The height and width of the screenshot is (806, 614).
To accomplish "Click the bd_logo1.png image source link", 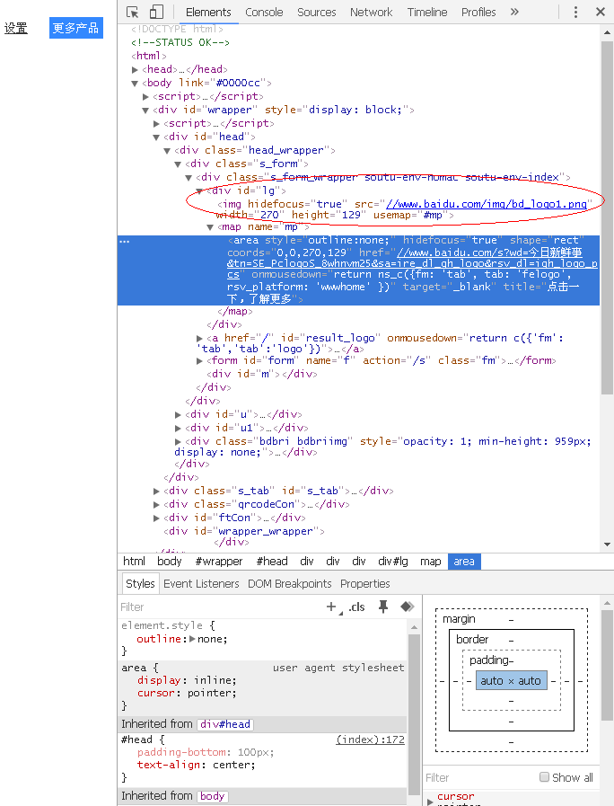I will pyautogui.click(x=487, y=204).
